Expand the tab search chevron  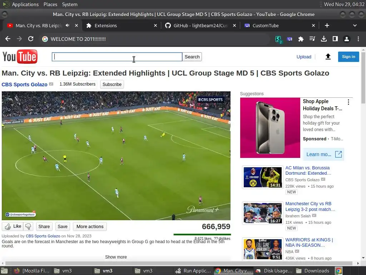(x=355, y=25)
